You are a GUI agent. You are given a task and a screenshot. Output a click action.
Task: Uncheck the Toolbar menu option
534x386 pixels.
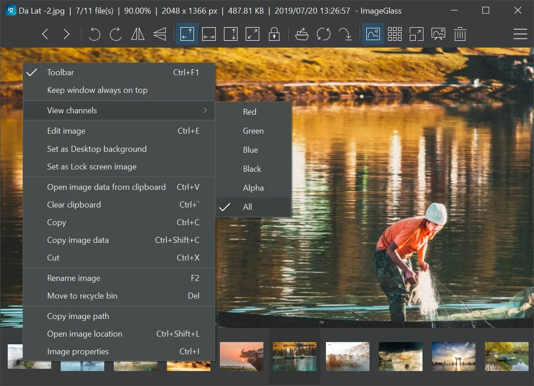[x=60, y=72]
